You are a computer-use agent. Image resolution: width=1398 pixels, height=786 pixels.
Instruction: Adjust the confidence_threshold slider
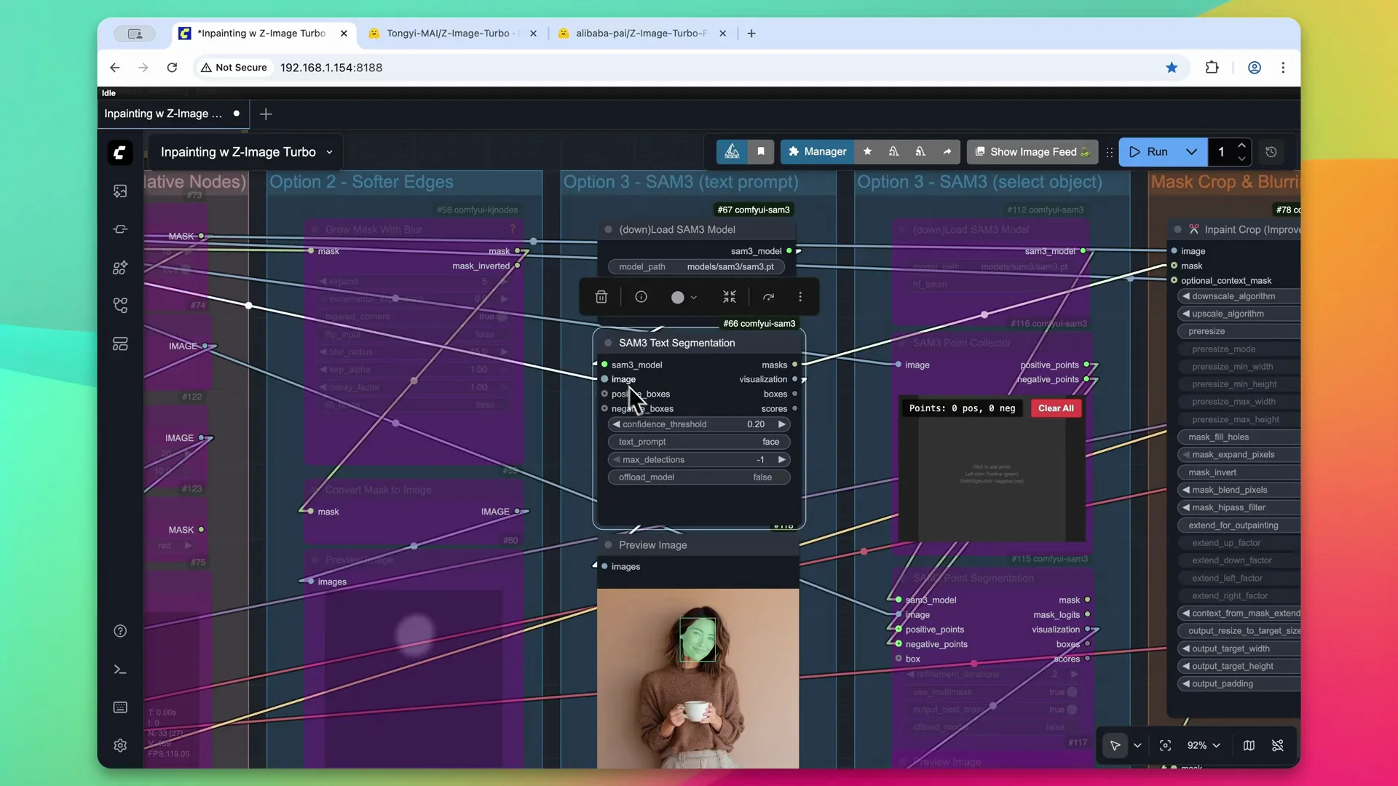pyautogui.click(x=698, y=424)
